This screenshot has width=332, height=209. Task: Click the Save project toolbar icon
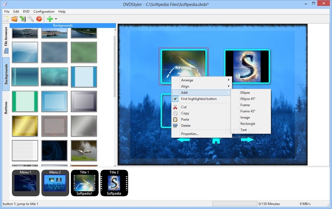22,19
